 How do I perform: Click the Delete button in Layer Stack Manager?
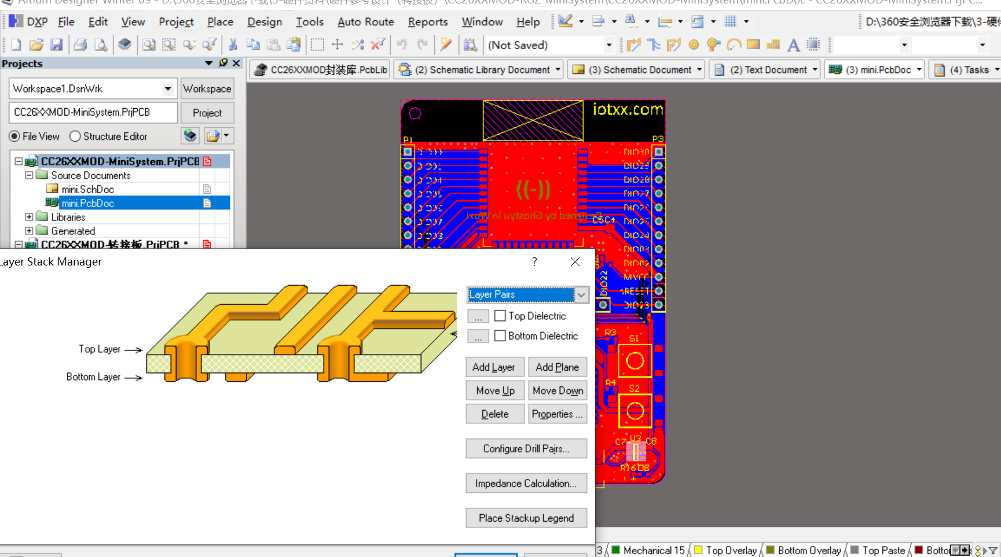pyautogui.click(x=495, y=414)
